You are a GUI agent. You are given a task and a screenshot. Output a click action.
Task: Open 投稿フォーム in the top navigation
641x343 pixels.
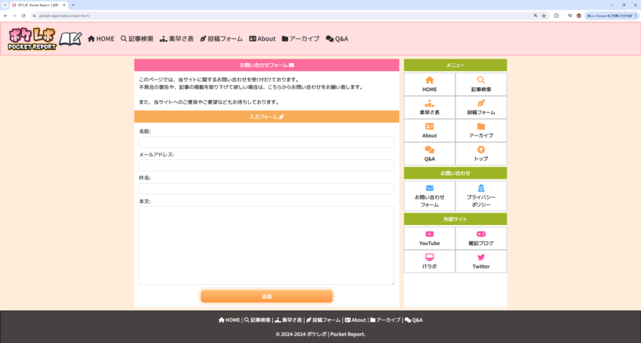[x=221, y=39]
